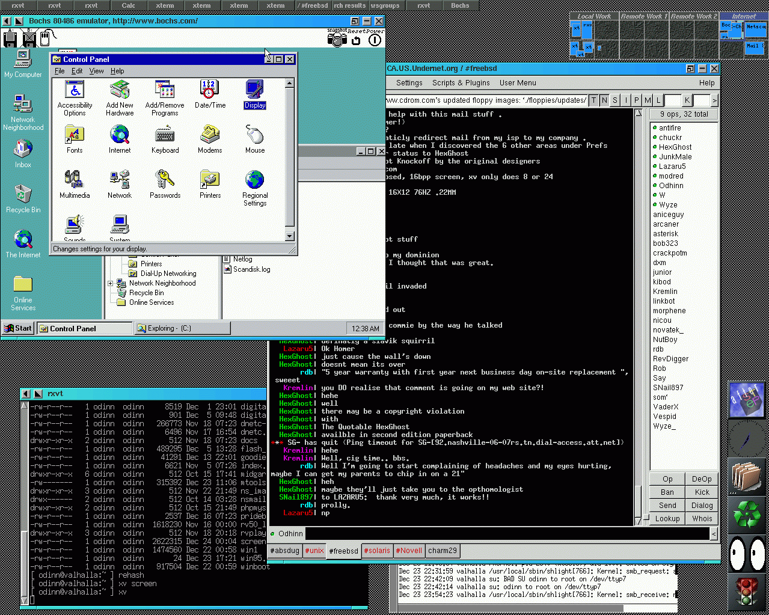Open the Add New Hardware icon

pyautogui.click(x=120, y=98)
